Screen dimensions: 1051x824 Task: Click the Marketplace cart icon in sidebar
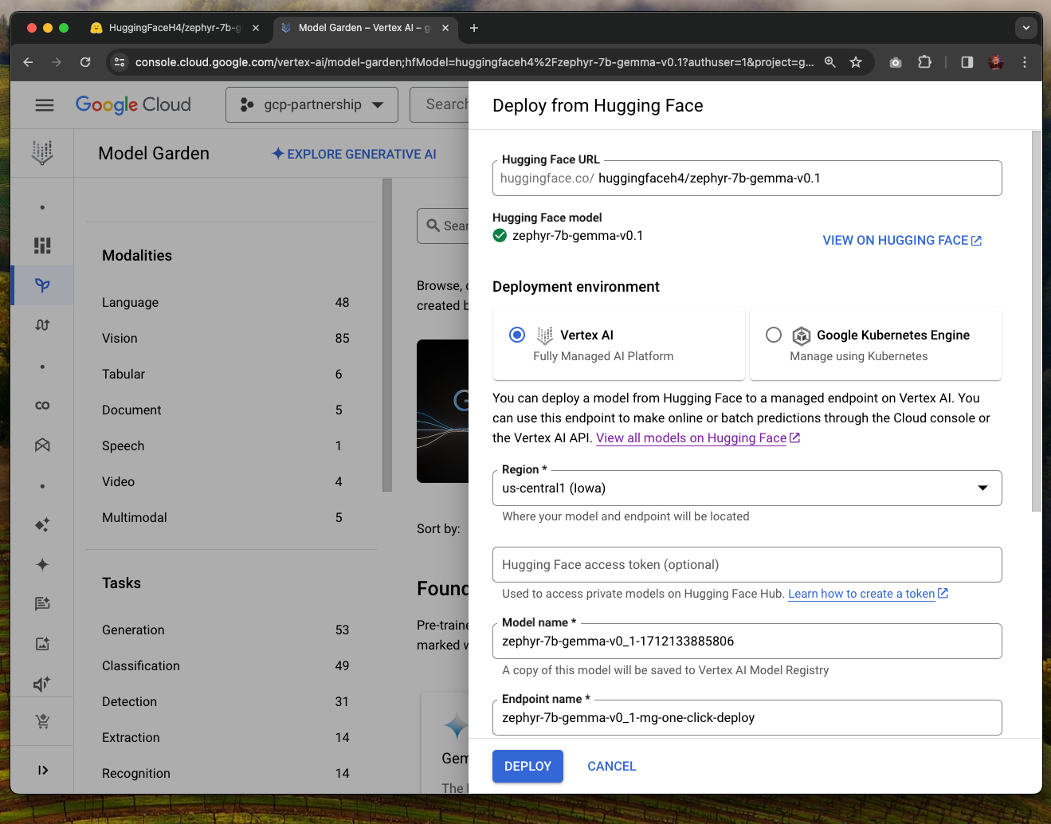(x=42, y=722)
